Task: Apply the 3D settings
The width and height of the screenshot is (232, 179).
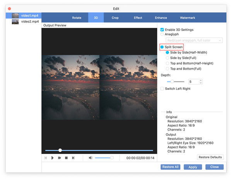Action: point(193,167)
